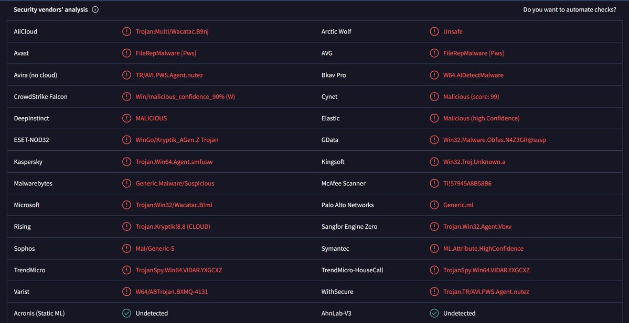Viewport: 629px width, 323px height.
Task: Click the alert icon in the AliCloud row
Action: (x=126, y=31)
